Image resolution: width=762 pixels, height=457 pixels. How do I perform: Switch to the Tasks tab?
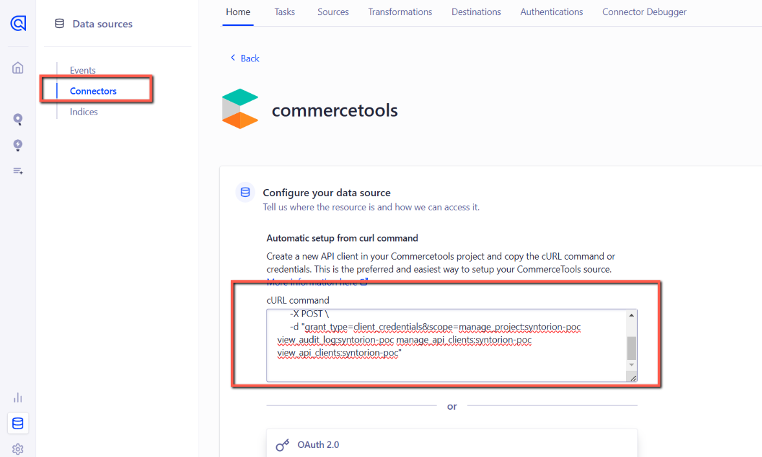[x=284, y=12]
